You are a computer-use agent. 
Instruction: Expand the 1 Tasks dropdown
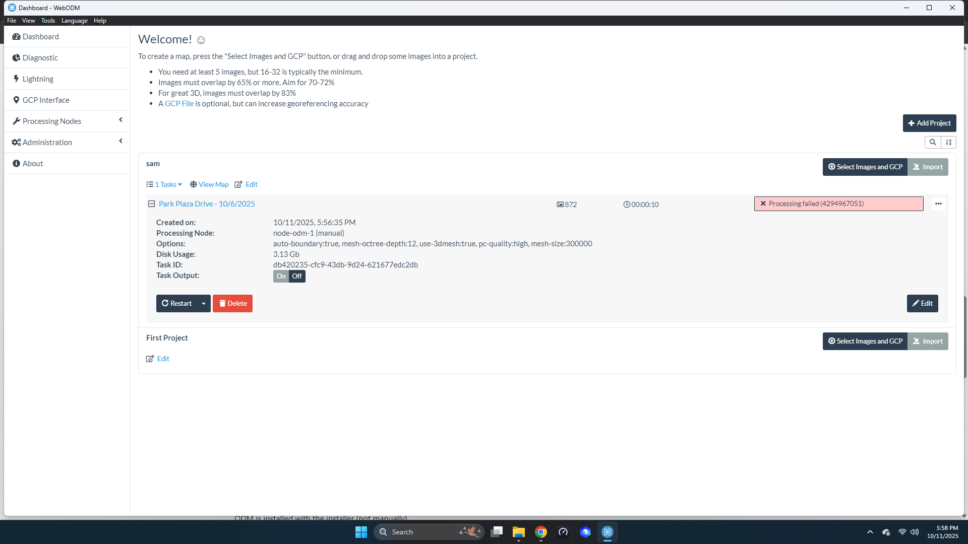tap(164, 184)
